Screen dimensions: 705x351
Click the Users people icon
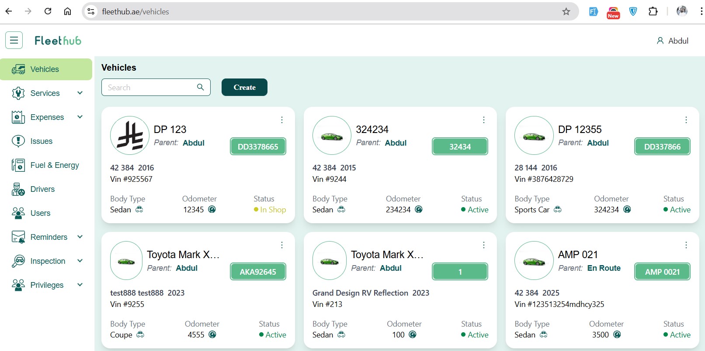[x=18, y=213]
